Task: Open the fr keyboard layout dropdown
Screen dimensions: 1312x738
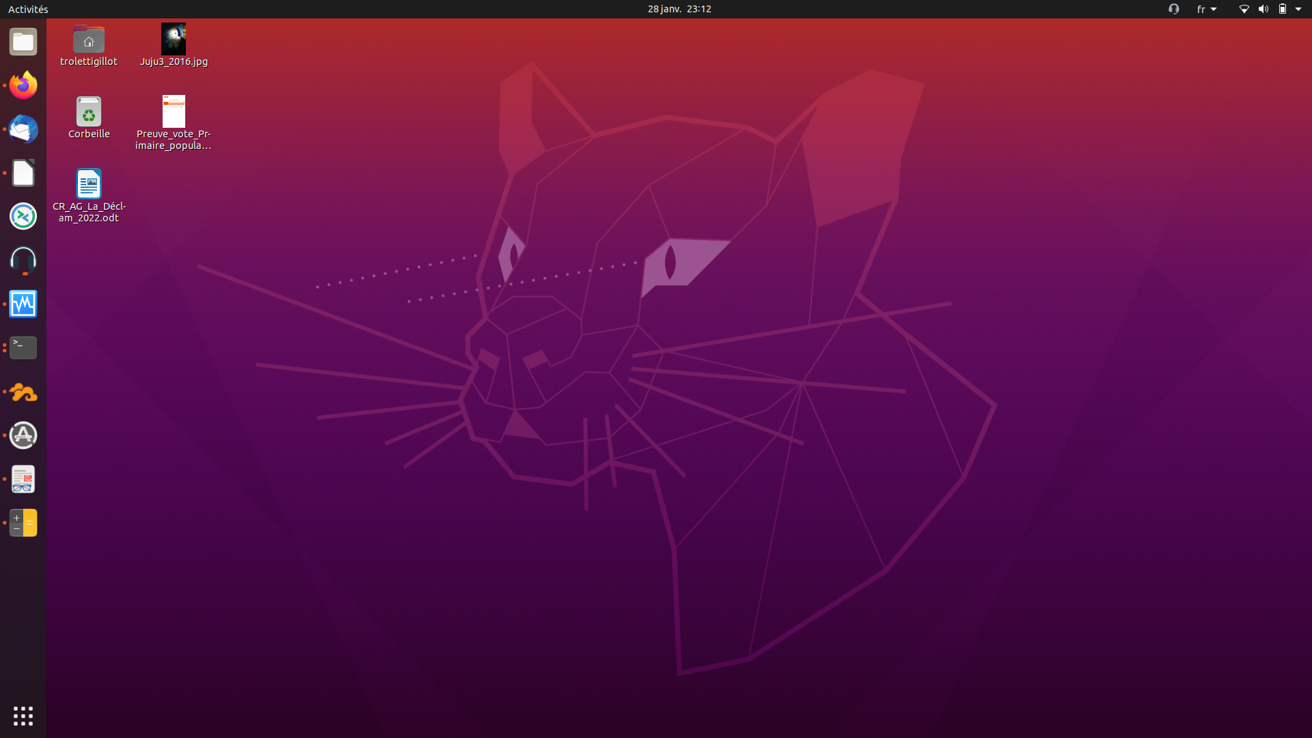Action: [x=1207, y=9]
